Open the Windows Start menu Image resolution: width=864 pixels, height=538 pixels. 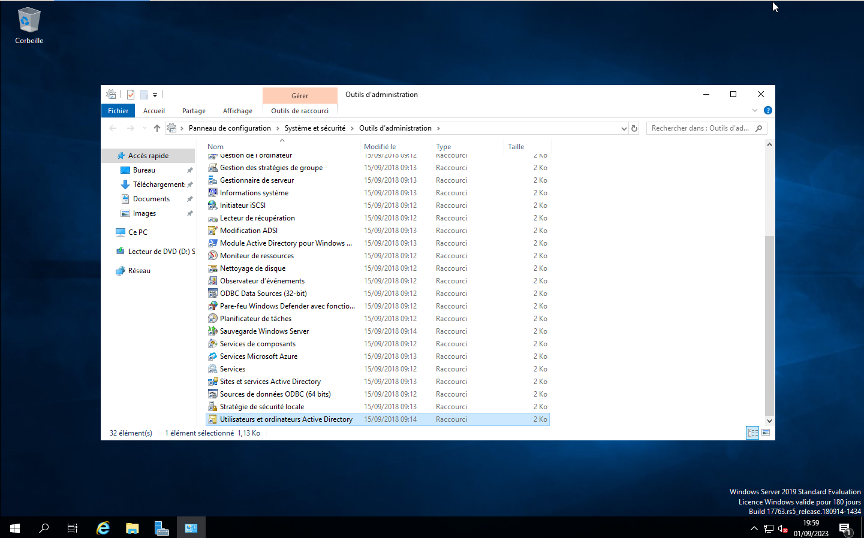15,528
